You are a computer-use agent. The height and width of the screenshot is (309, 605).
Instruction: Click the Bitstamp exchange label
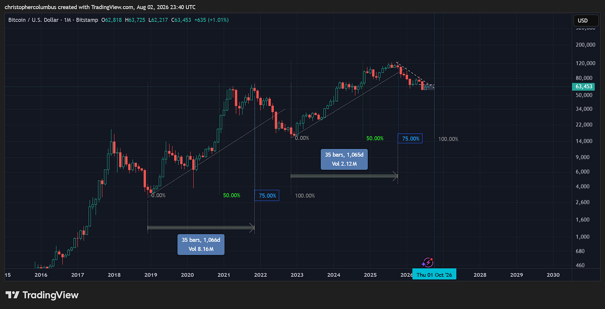[86, 20]
